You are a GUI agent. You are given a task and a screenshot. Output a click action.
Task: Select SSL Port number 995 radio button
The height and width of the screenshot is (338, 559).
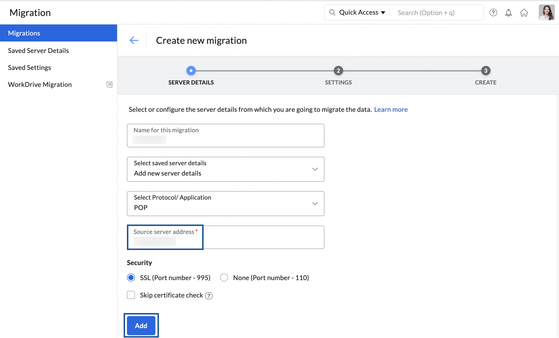[x=131, y=278]
